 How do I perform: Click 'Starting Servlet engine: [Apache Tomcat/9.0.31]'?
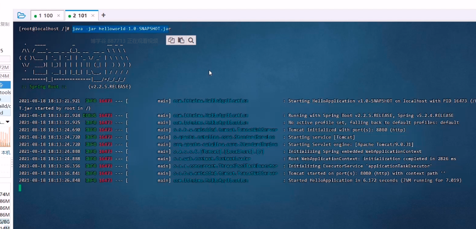(351, 145)
